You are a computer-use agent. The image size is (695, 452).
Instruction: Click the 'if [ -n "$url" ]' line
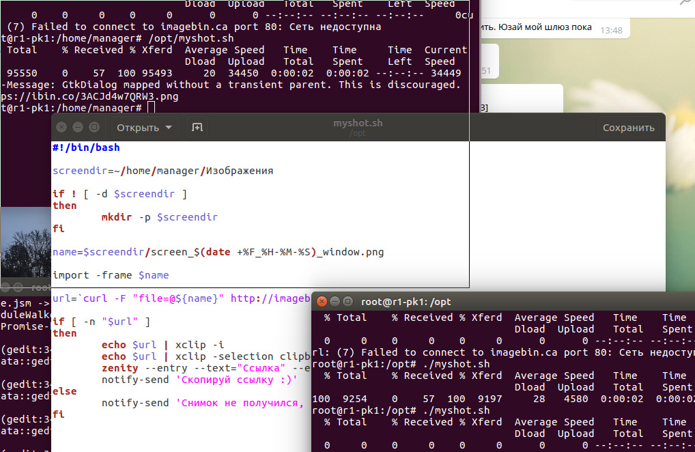click(102, 322)
